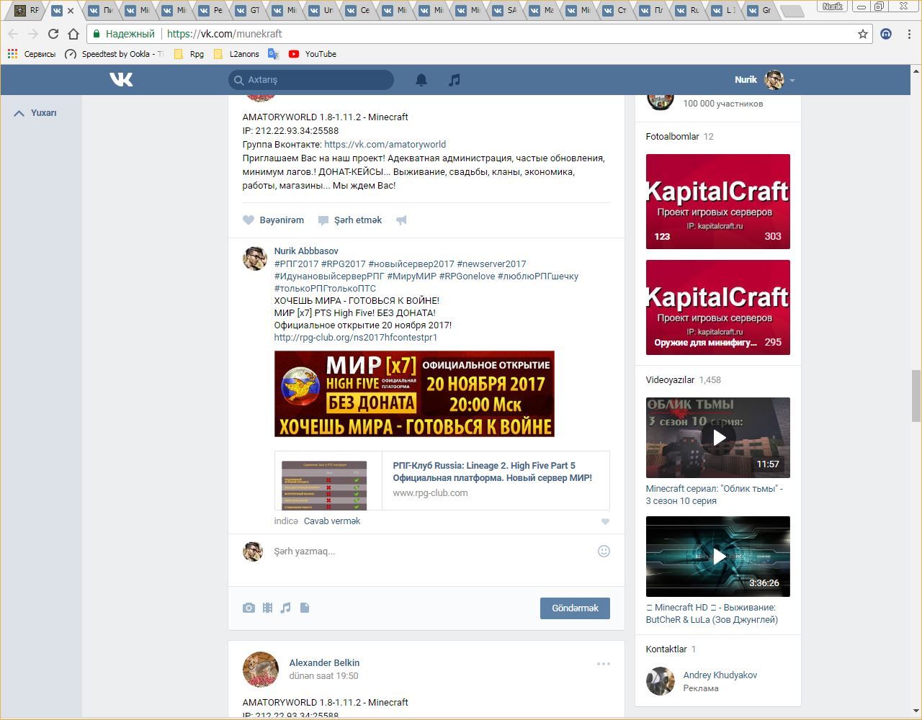Open Fotoalbomlar section heading
922x720 pixels.
coord(672,137)
